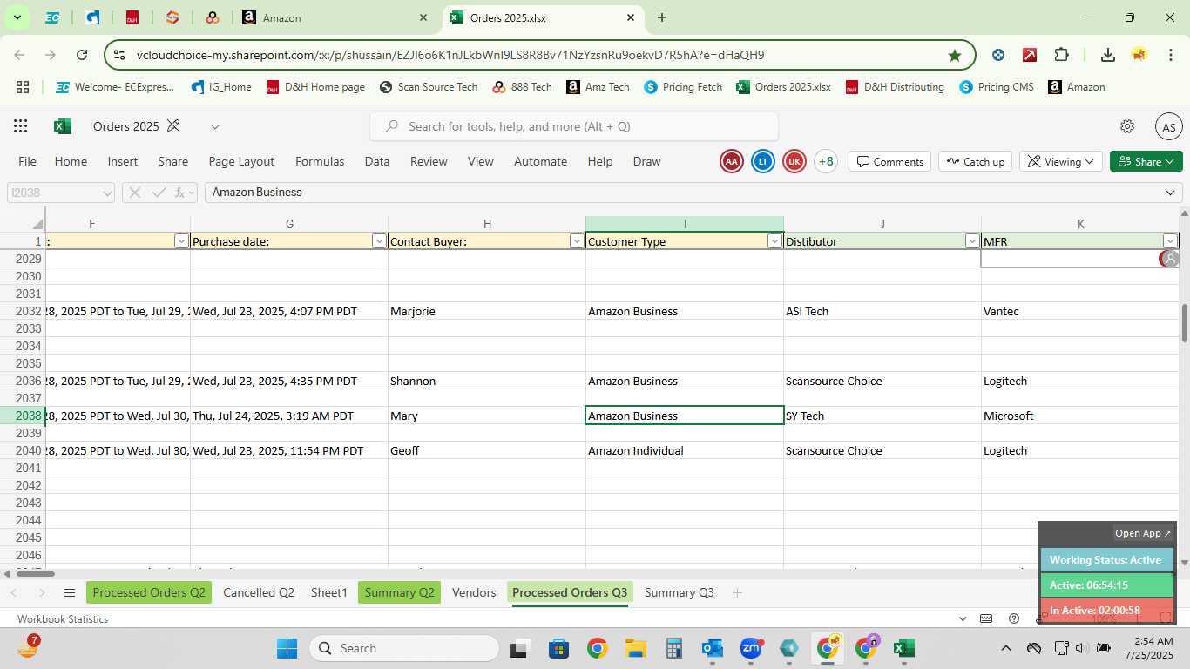Show hidden system tray icons chevron
The image size is (1190, 669).
[1005, 648]
